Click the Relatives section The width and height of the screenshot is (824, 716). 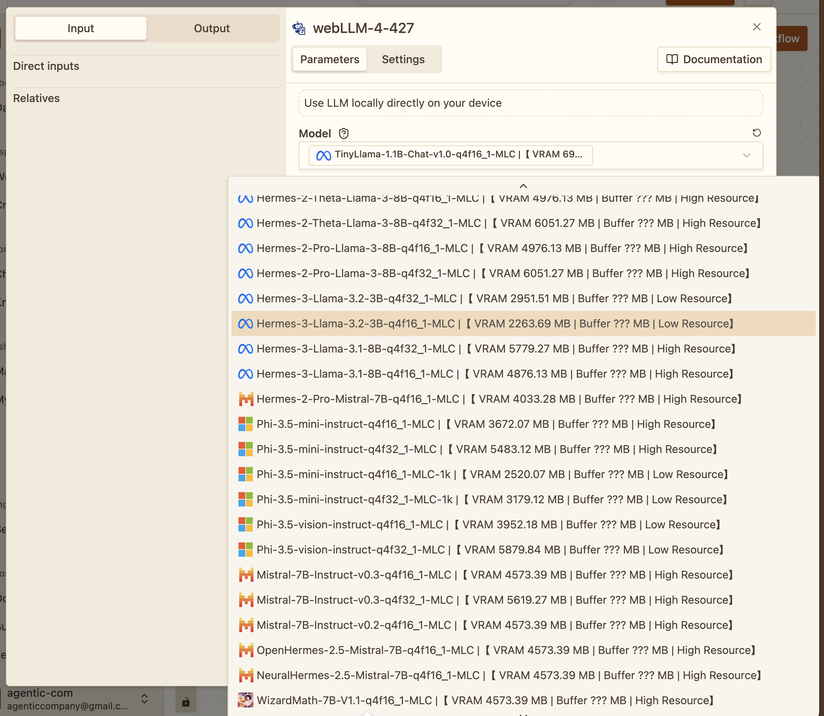coord(36,98)
